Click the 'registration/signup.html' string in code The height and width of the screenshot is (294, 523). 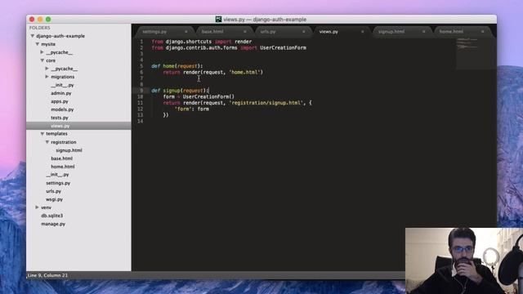coord(266,103)
